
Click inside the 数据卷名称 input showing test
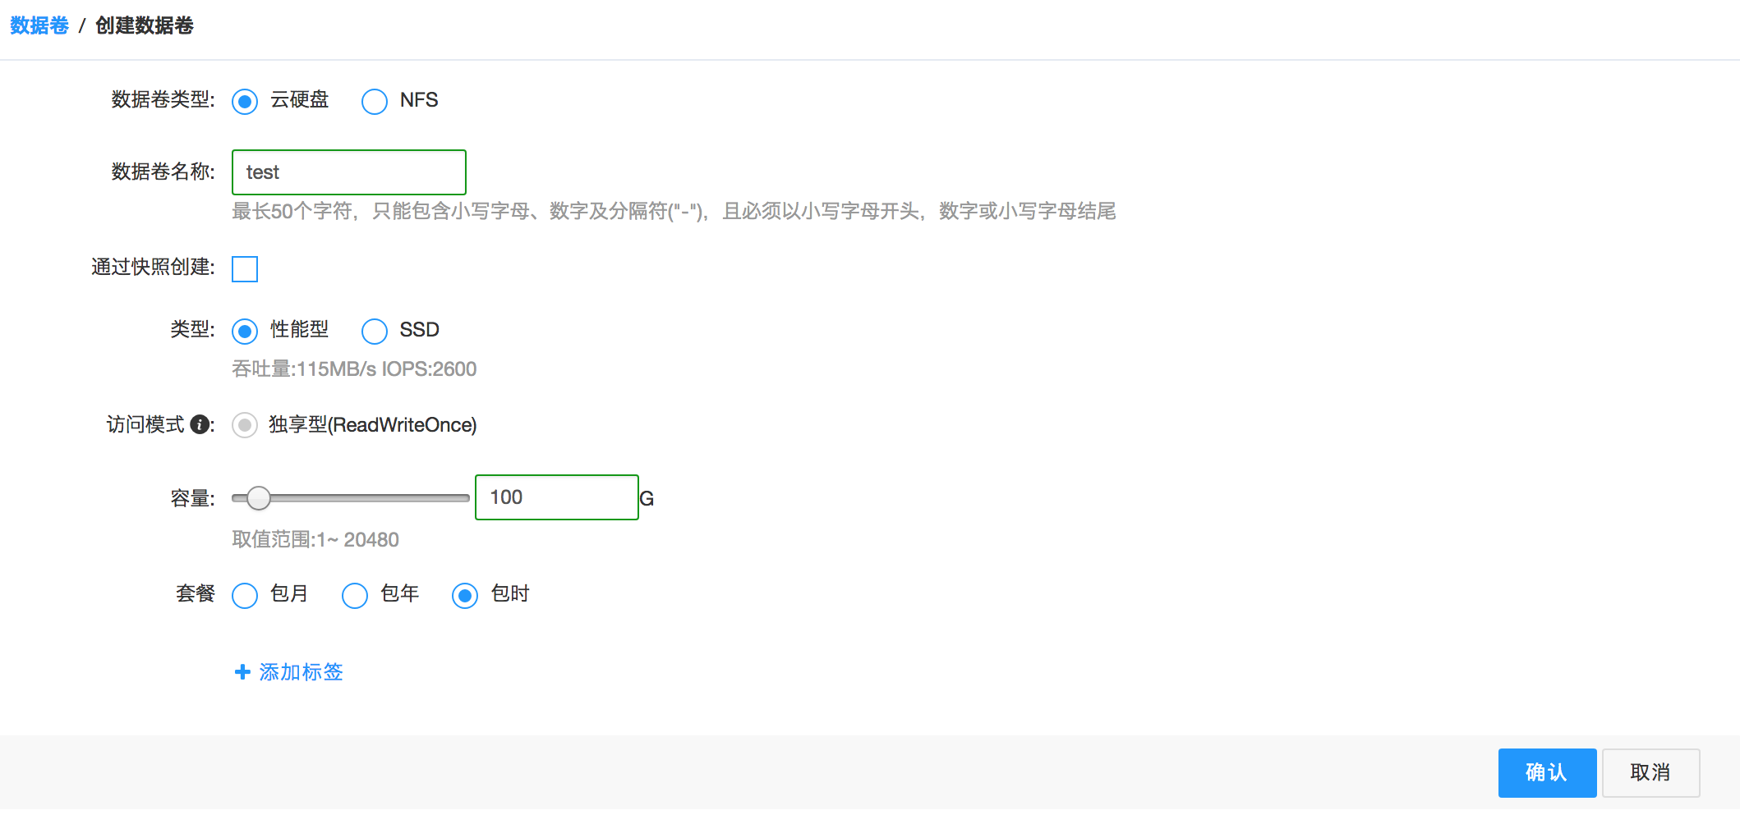348,172
